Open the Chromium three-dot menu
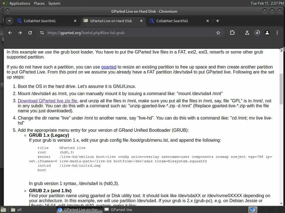 pyautogui.click(x=277, y=33)
